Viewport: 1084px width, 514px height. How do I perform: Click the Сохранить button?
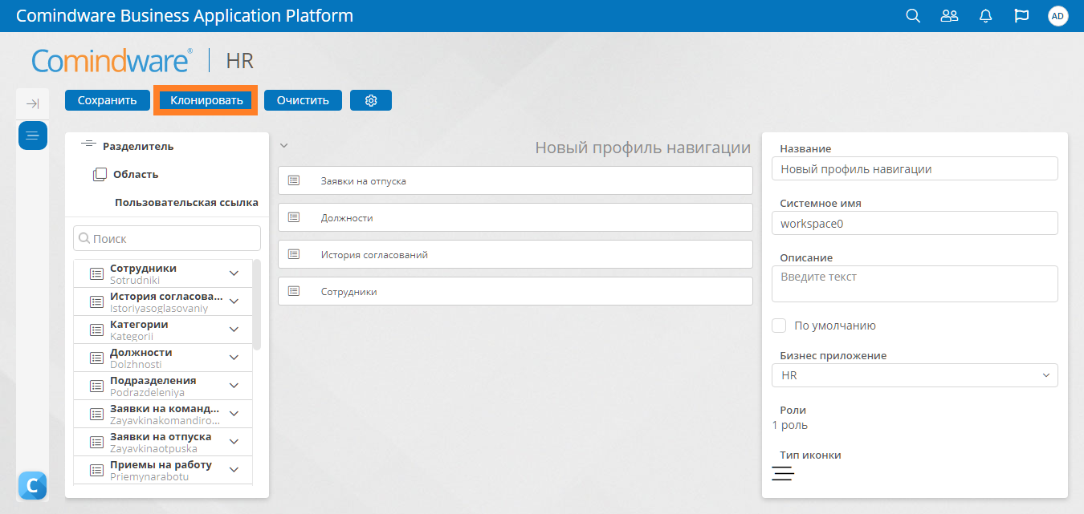tap(107, 100)
